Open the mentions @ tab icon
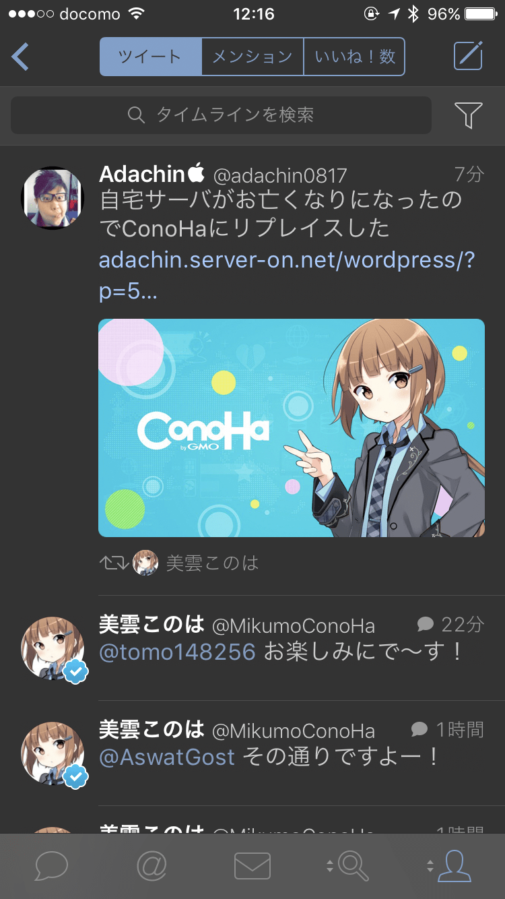 151,866
